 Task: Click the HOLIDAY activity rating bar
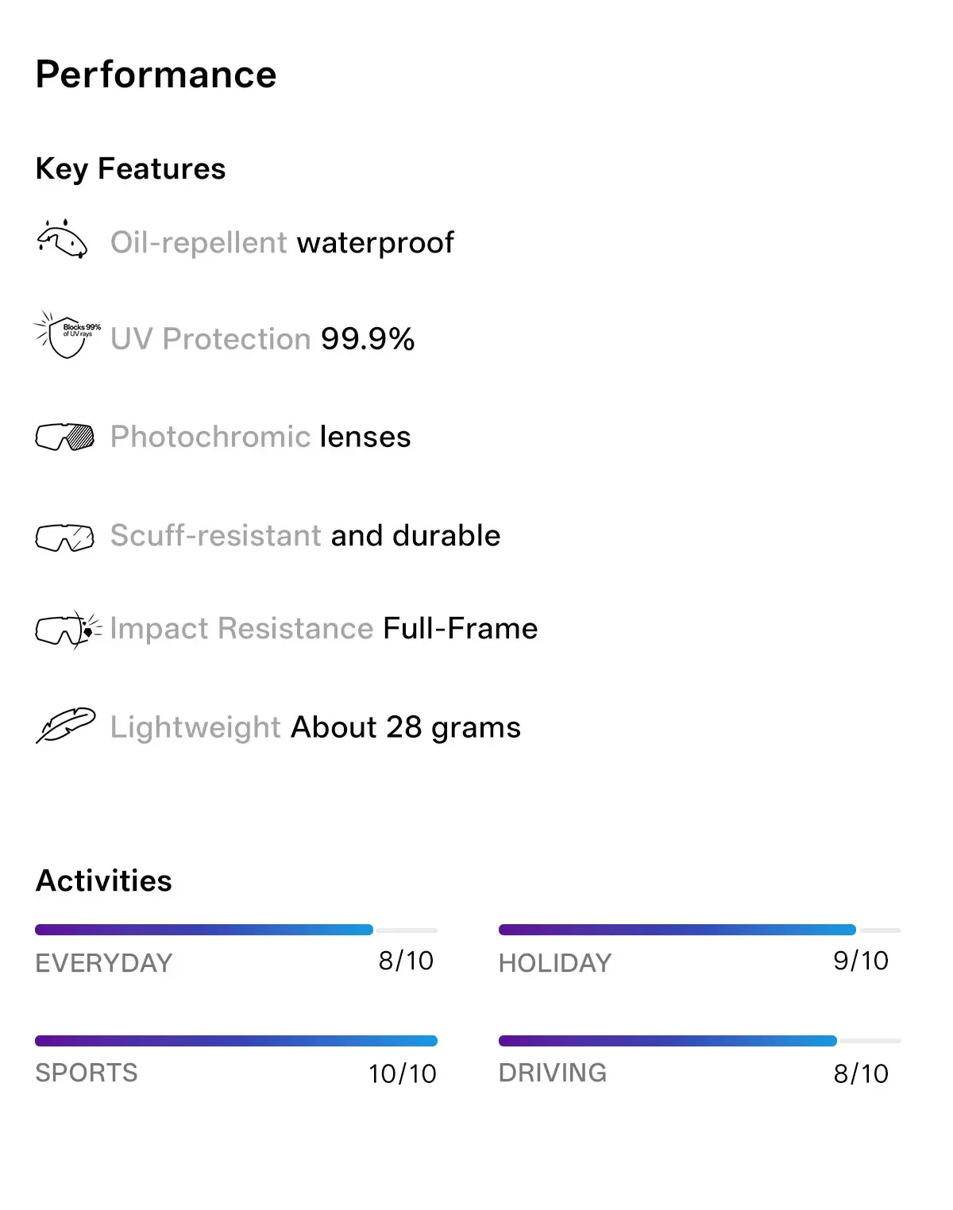700,930
